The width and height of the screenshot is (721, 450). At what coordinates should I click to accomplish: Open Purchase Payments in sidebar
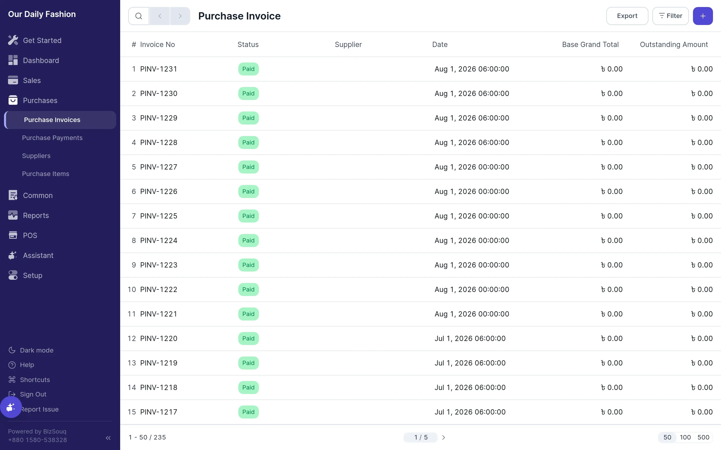tap(52, 138)
